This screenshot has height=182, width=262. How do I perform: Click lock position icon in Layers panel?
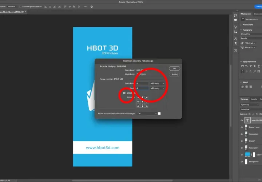coord(257,114)
